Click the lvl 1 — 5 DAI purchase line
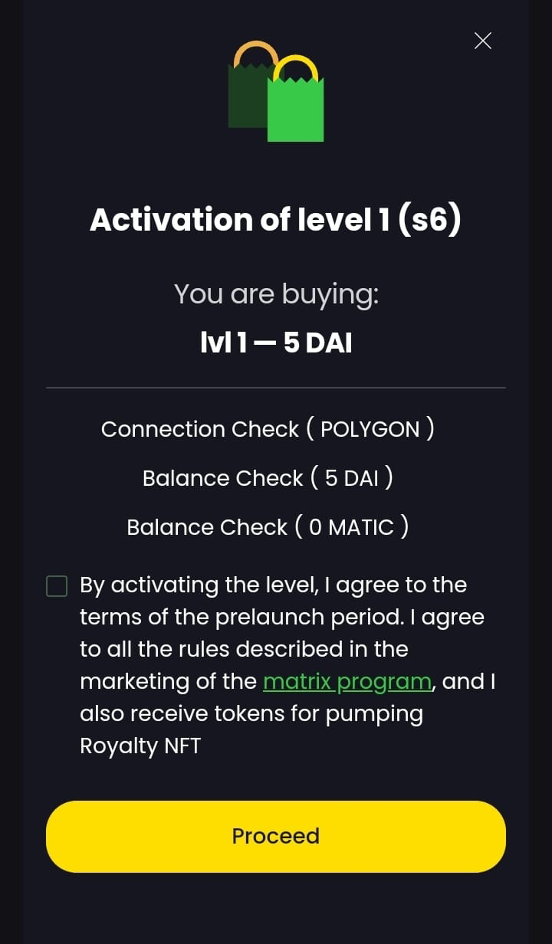Image resolution: width=552 pixels, height=944 pixels. pos(276,343)
